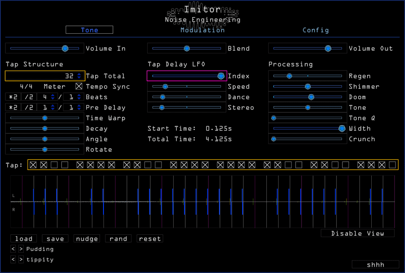Click the Pre Delay numerator stepper arrows
Screen dimensions: 405x273
(x=53, y=107)
